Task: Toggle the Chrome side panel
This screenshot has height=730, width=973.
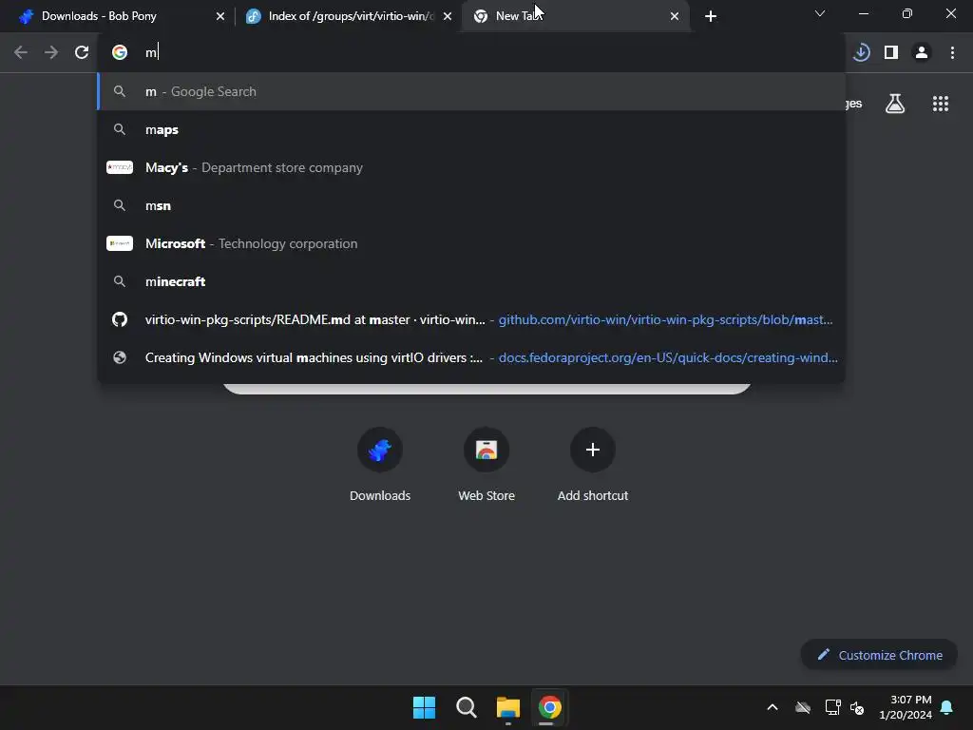Action: 891,53
